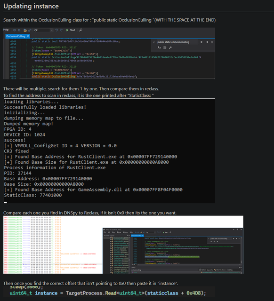Select the OcclusionCulling tab

(16, 36)
